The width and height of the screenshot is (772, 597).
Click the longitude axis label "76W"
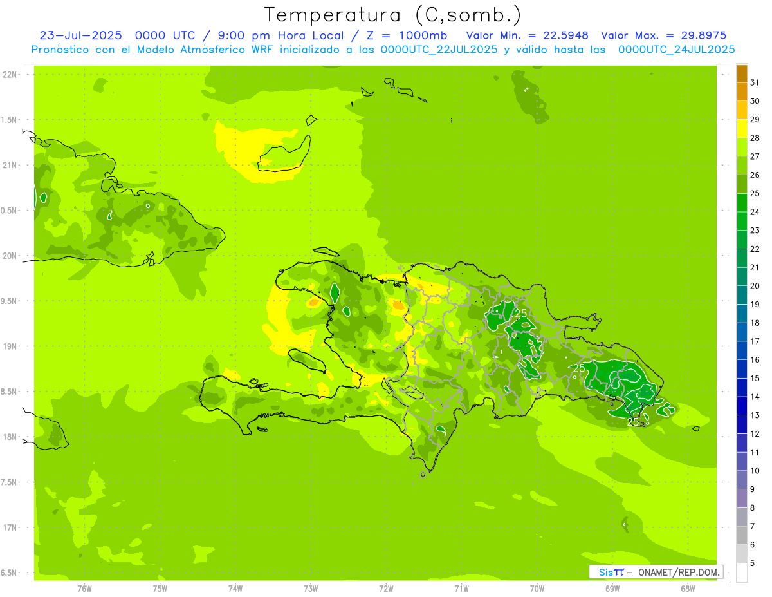(84, 588)
